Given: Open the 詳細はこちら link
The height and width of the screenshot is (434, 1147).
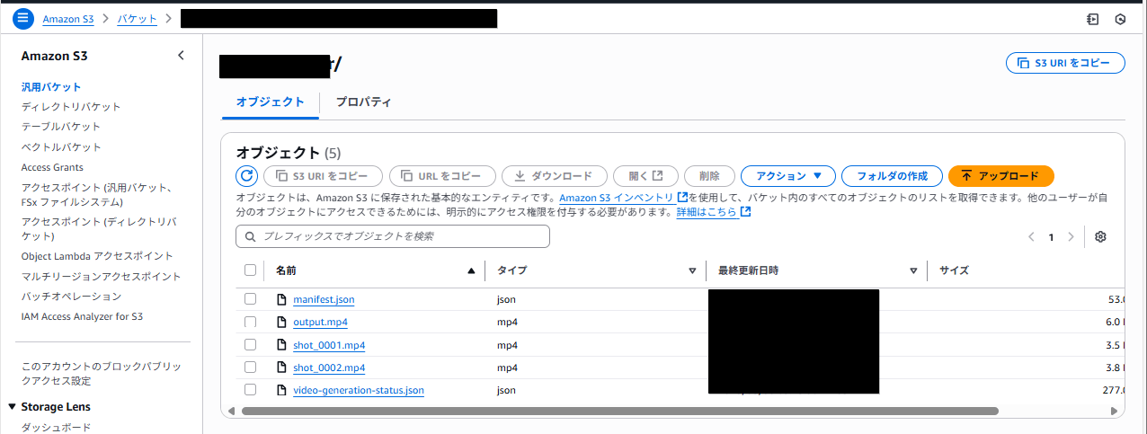Looking at the screenshot, I should point(713,212).
